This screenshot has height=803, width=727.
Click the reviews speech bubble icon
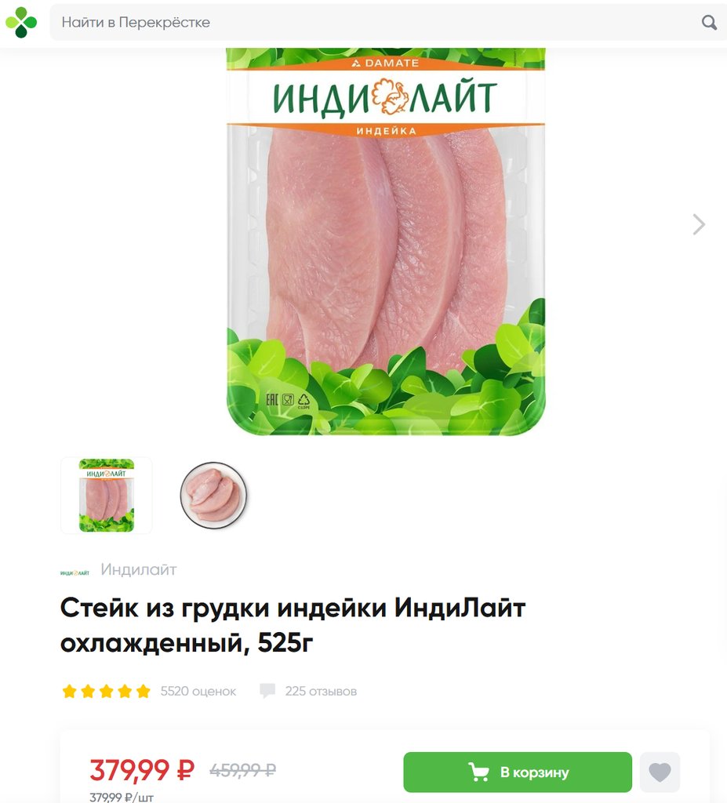coord(267,691)
